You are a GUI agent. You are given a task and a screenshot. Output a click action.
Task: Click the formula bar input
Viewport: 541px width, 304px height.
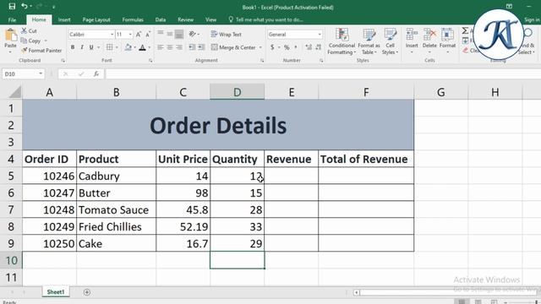323,73
